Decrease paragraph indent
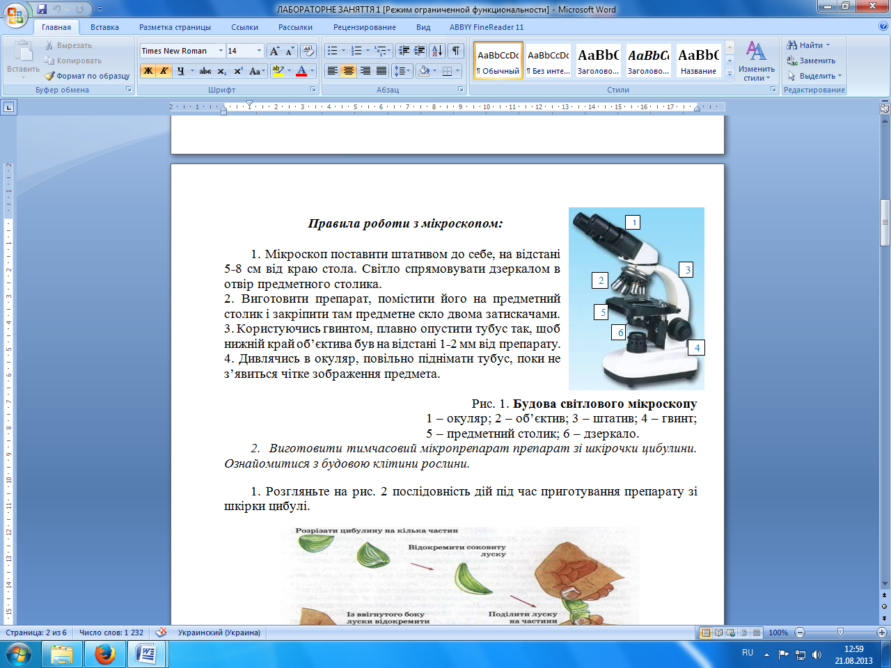891x668 pixels. pyautogui.click(x=403, y=51)
